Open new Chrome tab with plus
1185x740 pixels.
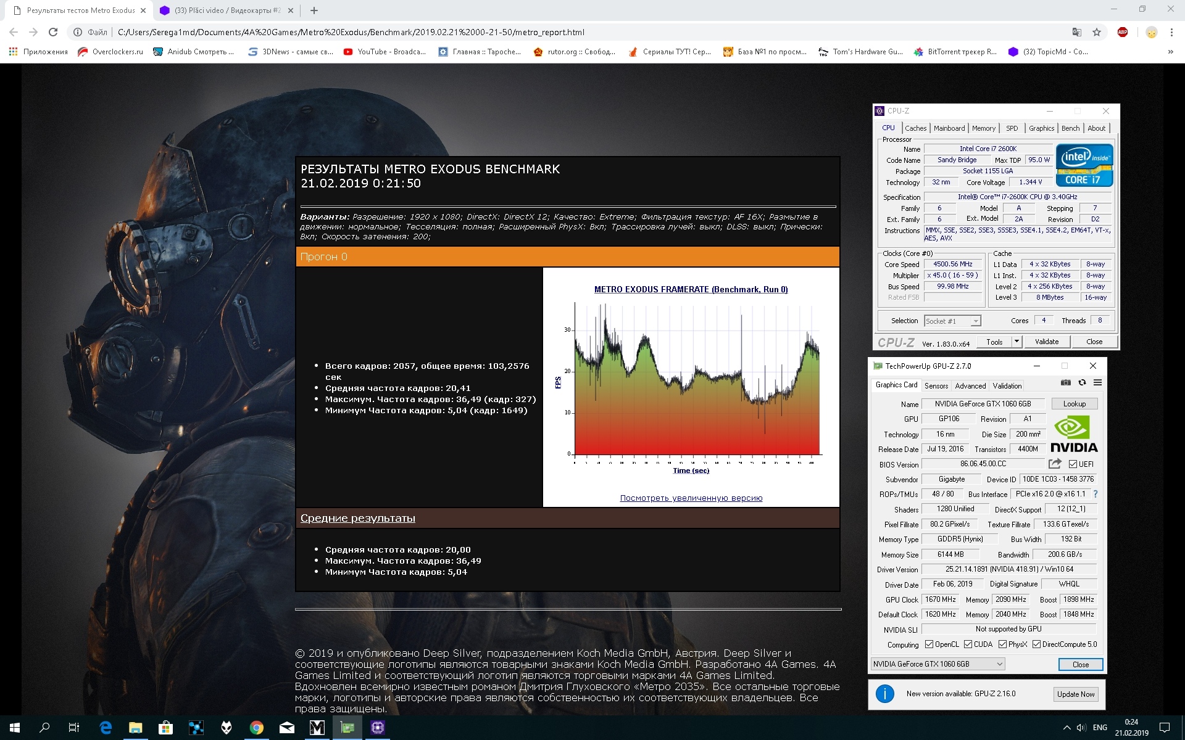314,10
